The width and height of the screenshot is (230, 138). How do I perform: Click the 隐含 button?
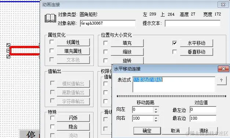[x=73, y=127]
